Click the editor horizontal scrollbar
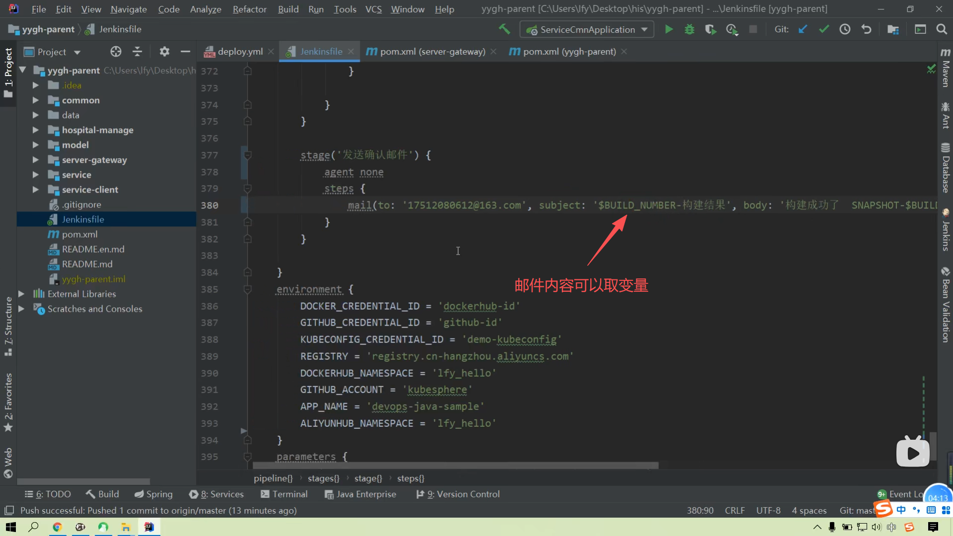 coord(456,466)
